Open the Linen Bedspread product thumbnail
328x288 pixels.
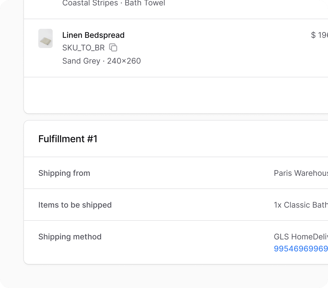(x=45, y=38)
